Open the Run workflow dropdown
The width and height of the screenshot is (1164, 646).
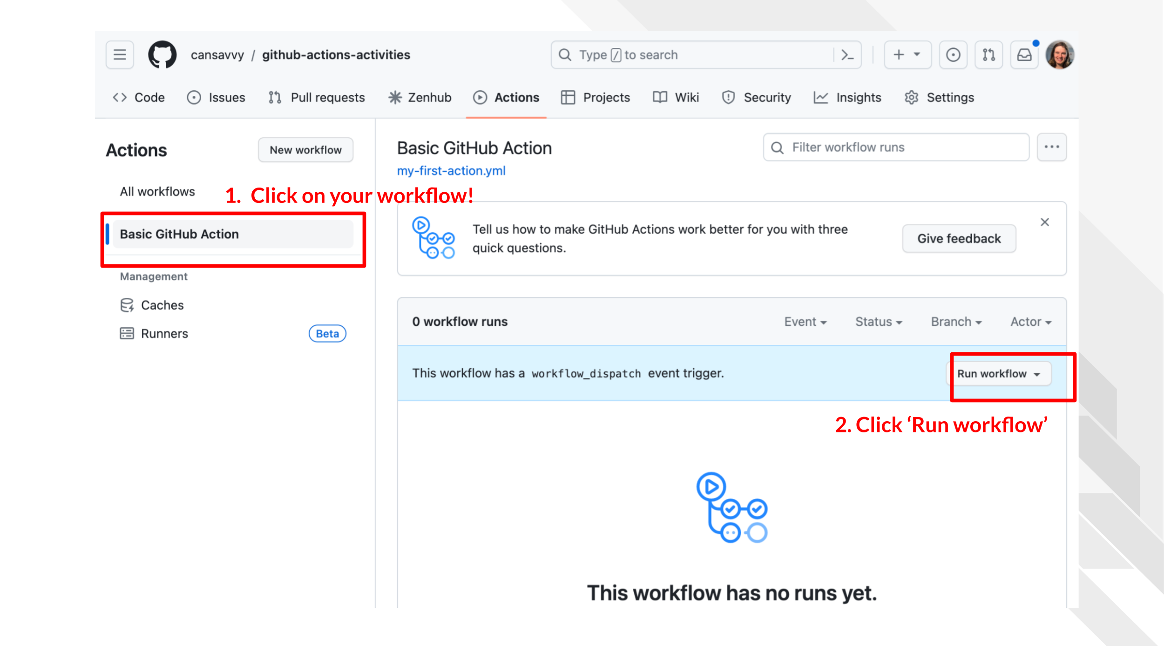tap(999, 374)
